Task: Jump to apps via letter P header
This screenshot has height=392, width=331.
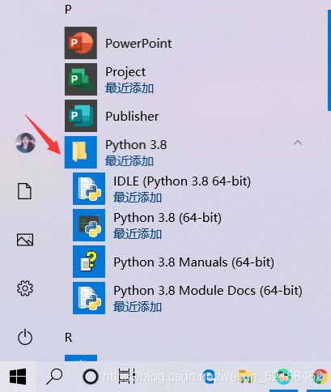Action: [68, 10]
